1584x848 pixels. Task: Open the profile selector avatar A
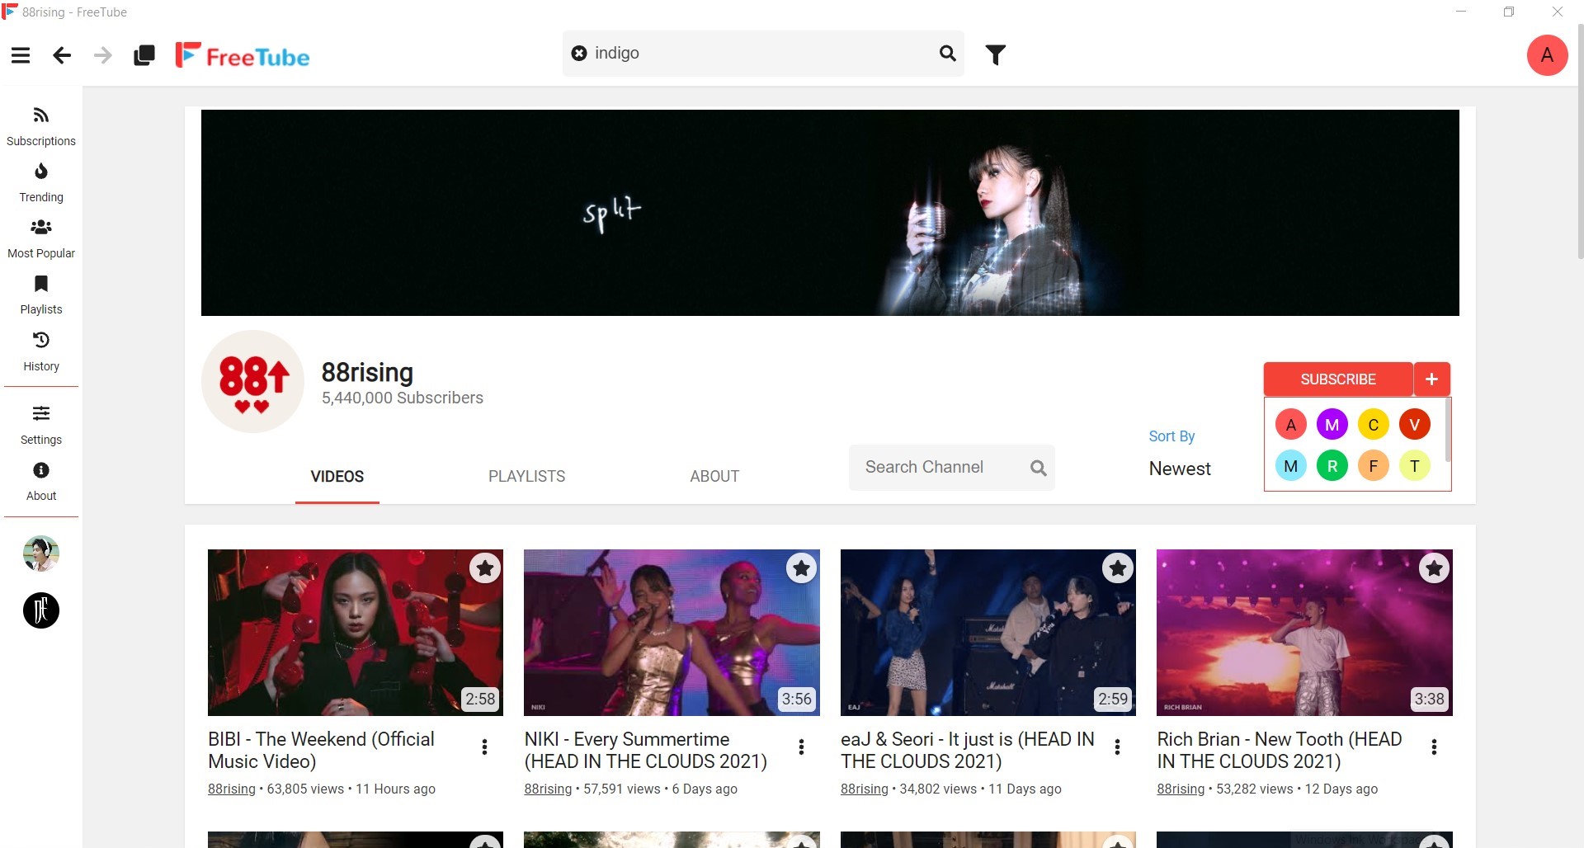(1547, 55)
